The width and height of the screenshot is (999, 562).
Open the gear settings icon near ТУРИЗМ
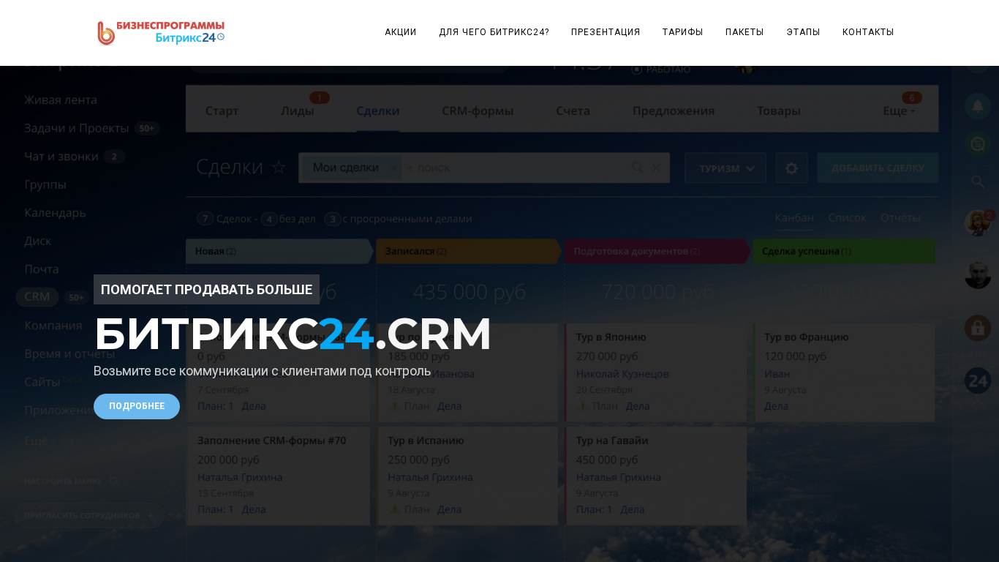(x=791, y=168)
